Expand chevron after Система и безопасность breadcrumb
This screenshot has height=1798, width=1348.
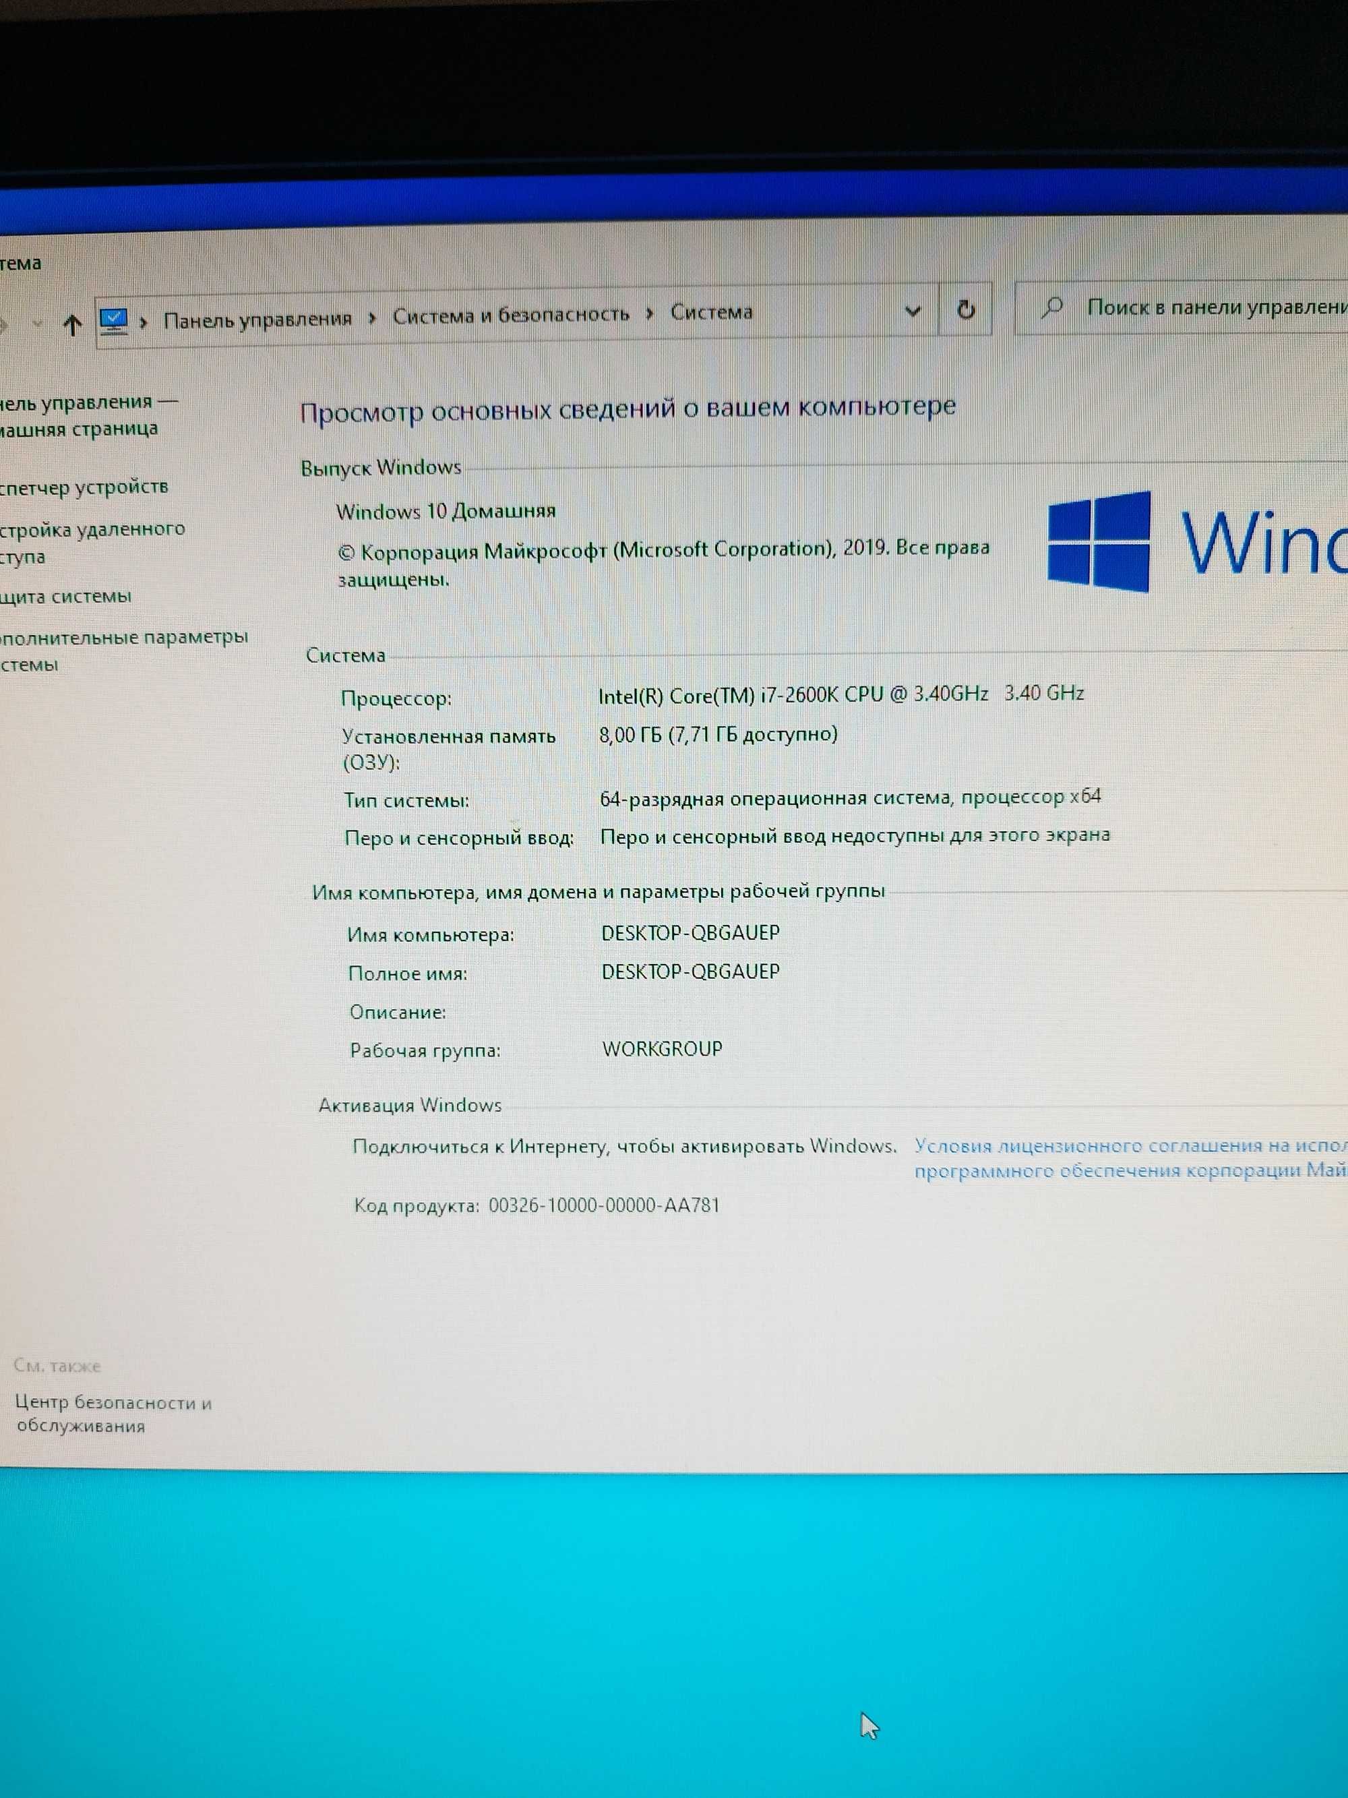click(x=650, y=313)
